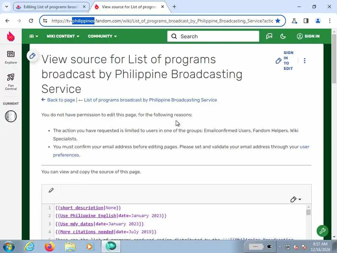Viewport: 337px width, 253px height.
Task: Open the tab search dropdown arrow
Action: (7, 7)
